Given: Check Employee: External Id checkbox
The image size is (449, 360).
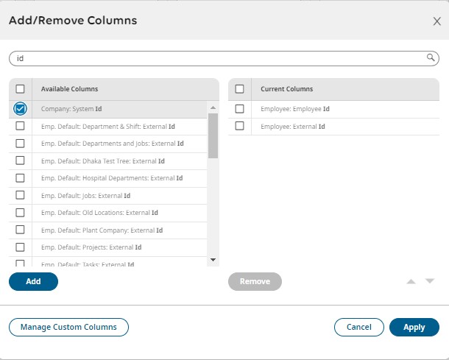Looking at the screenshot, I should (239, 126).
